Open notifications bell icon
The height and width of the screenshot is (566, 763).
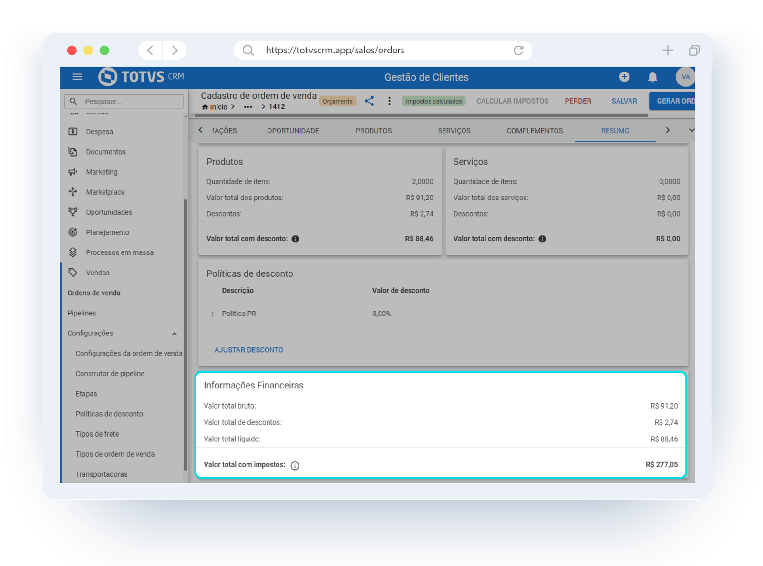[652, 77]
